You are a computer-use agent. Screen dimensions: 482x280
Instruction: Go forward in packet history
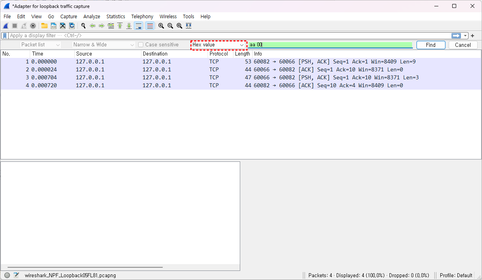102,26
